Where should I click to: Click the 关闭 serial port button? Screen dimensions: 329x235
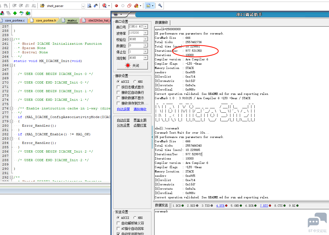[x=132, y=65]
